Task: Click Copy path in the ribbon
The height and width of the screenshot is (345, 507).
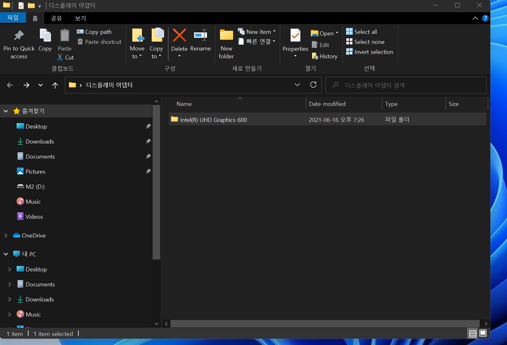Action: (94, 32)
